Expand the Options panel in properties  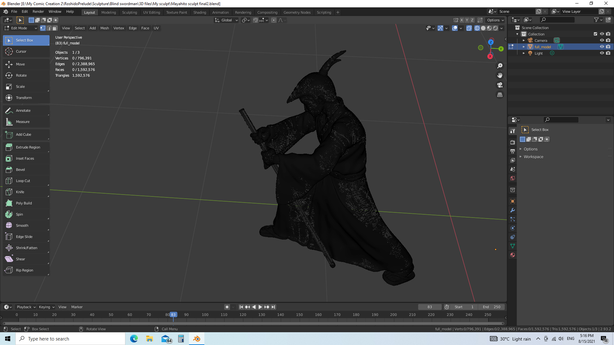530,149
